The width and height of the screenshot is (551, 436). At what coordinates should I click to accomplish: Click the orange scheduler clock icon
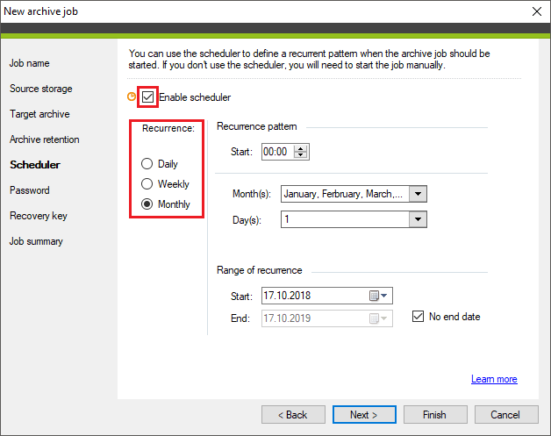(x=132, y=96)
